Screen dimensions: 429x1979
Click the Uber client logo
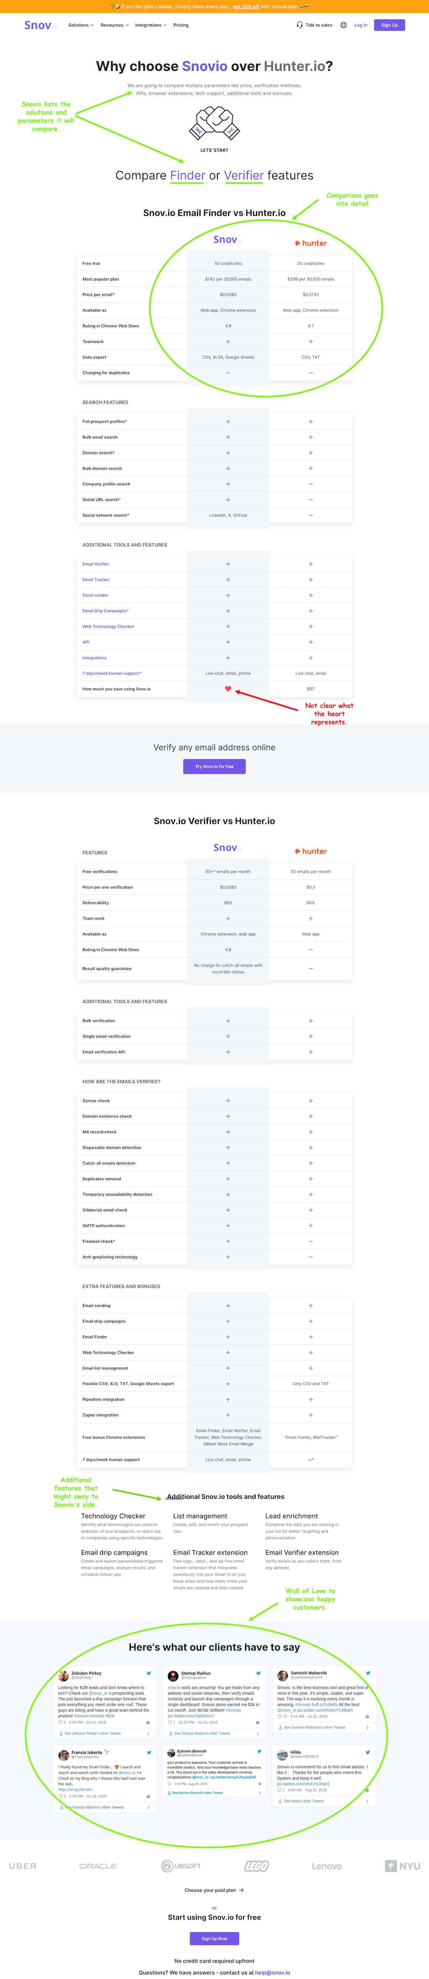tap(22, 1866)
